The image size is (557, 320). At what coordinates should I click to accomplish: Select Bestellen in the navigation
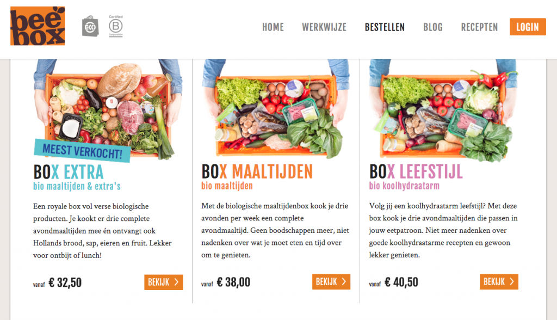pyautogui.click(x=385, y=27)
